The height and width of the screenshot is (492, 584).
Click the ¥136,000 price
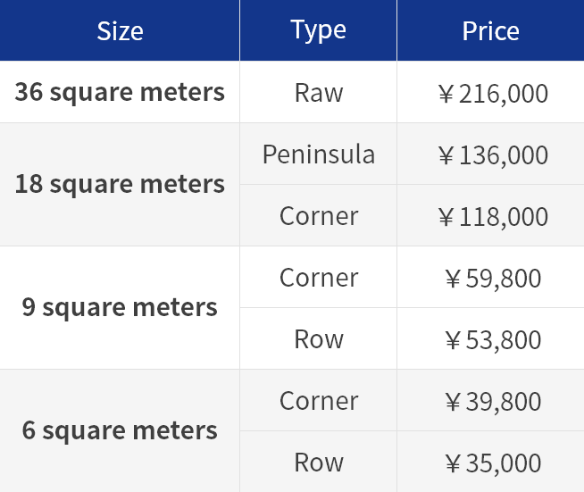tap(493, 155)
